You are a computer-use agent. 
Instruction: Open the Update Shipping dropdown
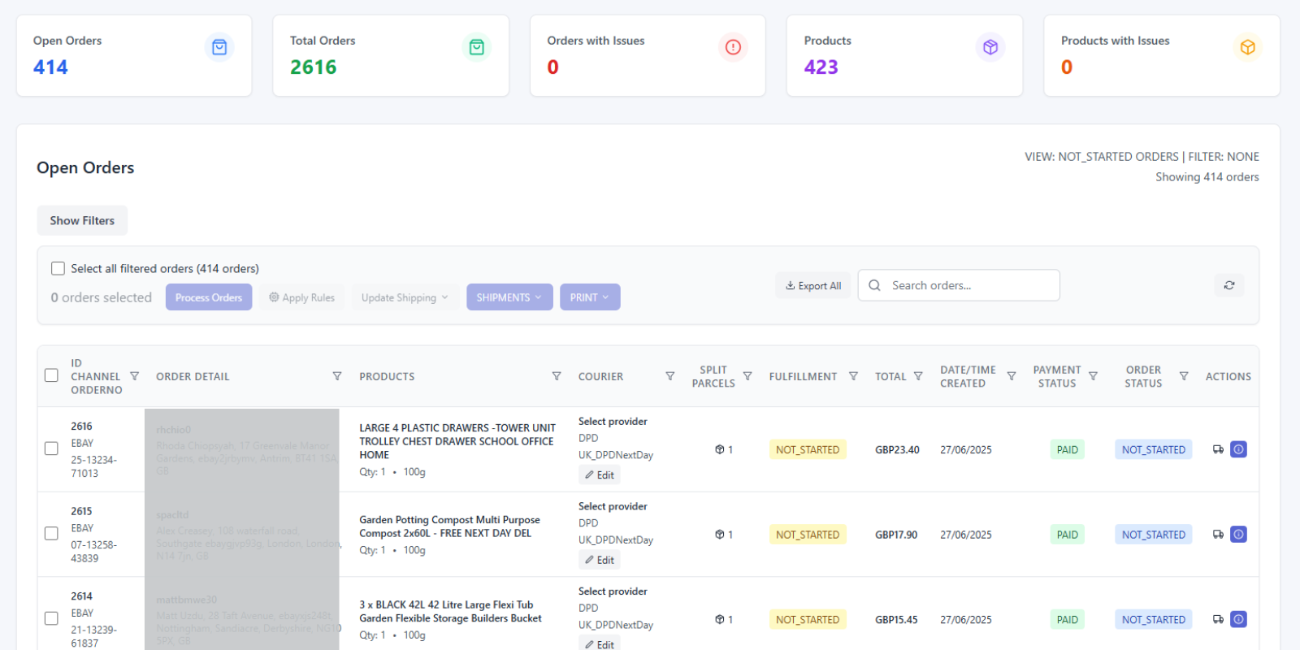tap(405, 297)
